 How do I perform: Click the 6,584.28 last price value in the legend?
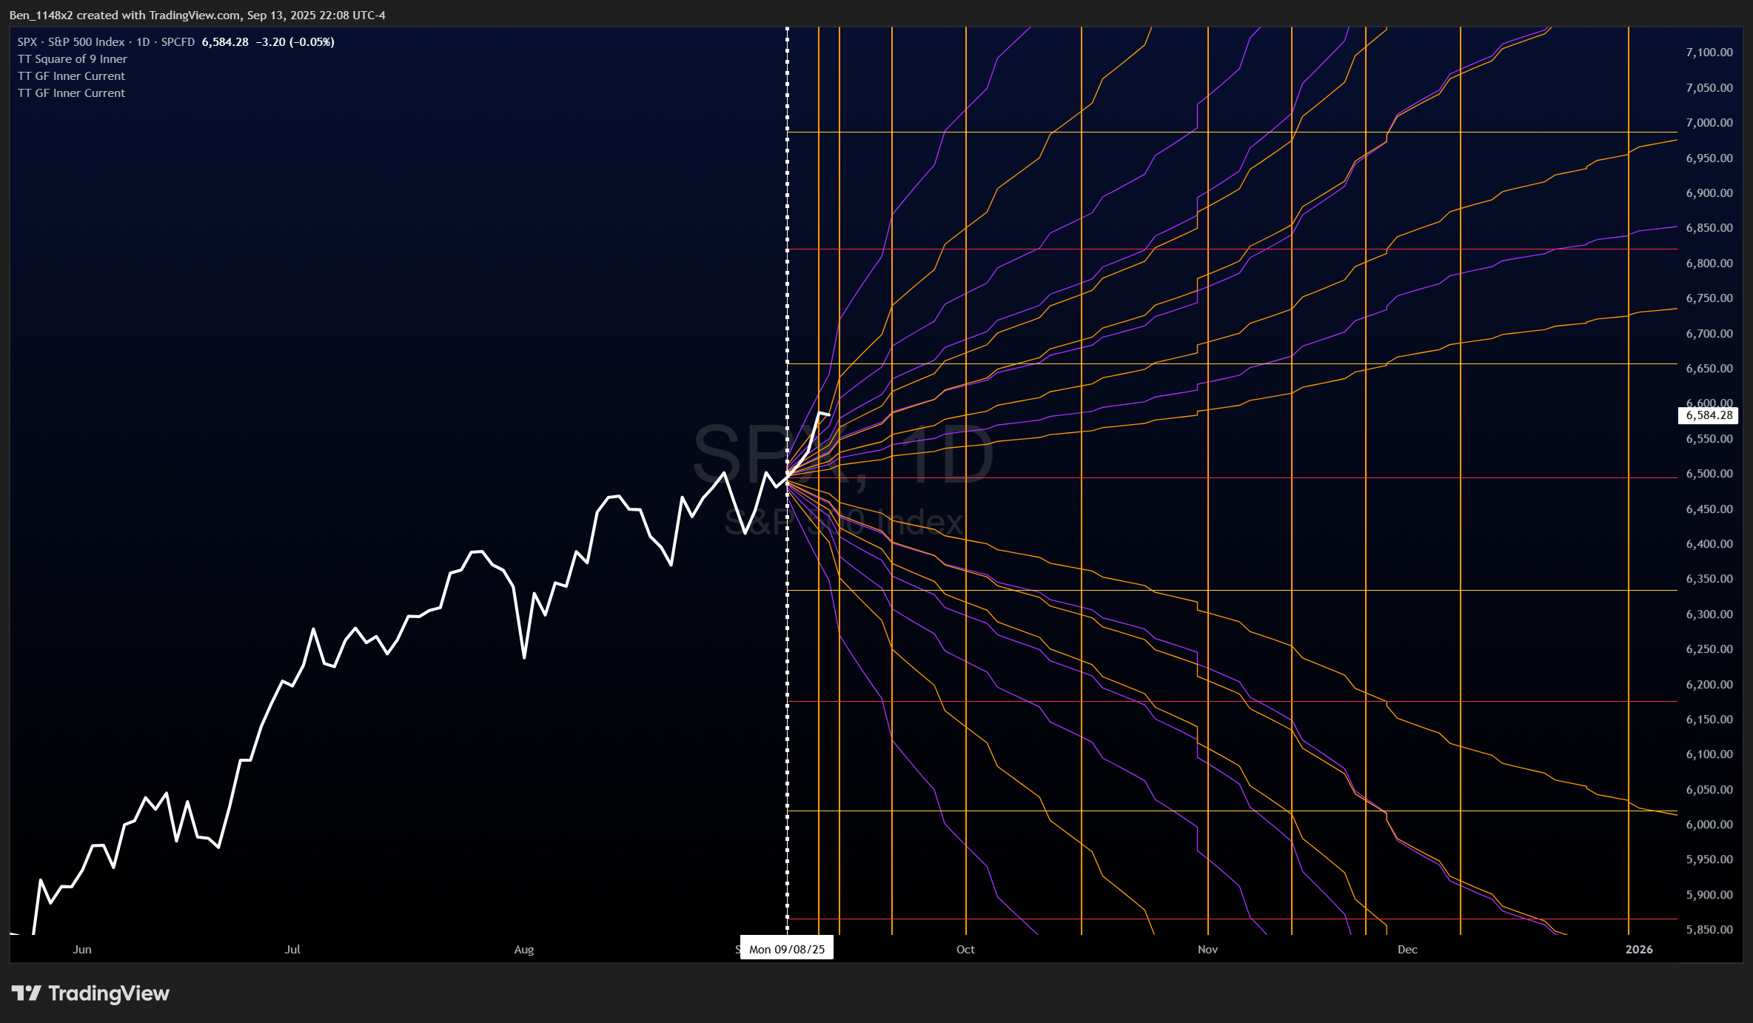(225, 42)
